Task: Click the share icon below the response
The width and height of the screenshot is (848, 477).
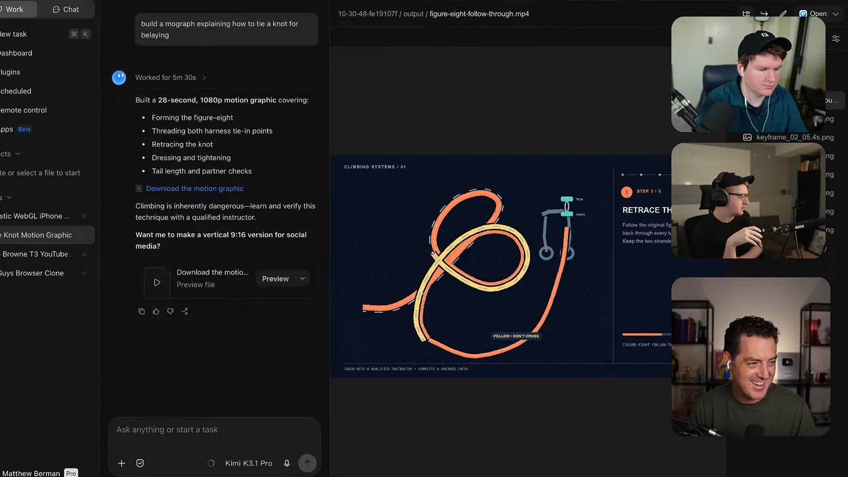Action: [184, 311]
